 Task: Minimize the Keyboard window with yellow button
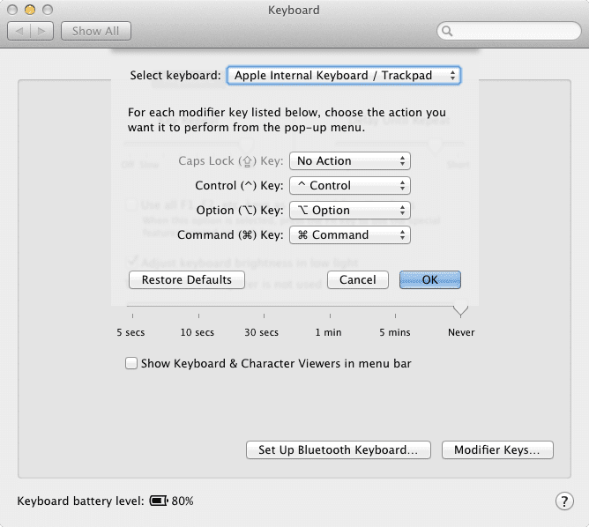[30, 10]
